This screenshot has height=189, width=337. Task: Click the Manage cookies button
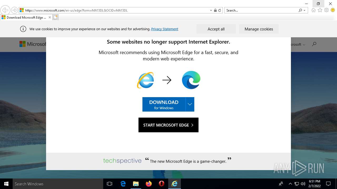(x=259, y=29)
